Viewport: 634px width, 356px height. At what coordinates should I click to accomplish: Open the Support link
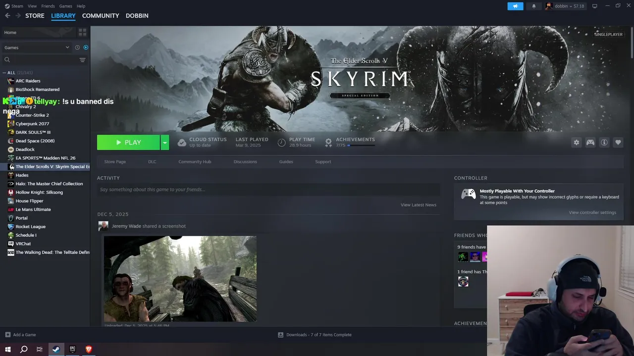[323, 162]
